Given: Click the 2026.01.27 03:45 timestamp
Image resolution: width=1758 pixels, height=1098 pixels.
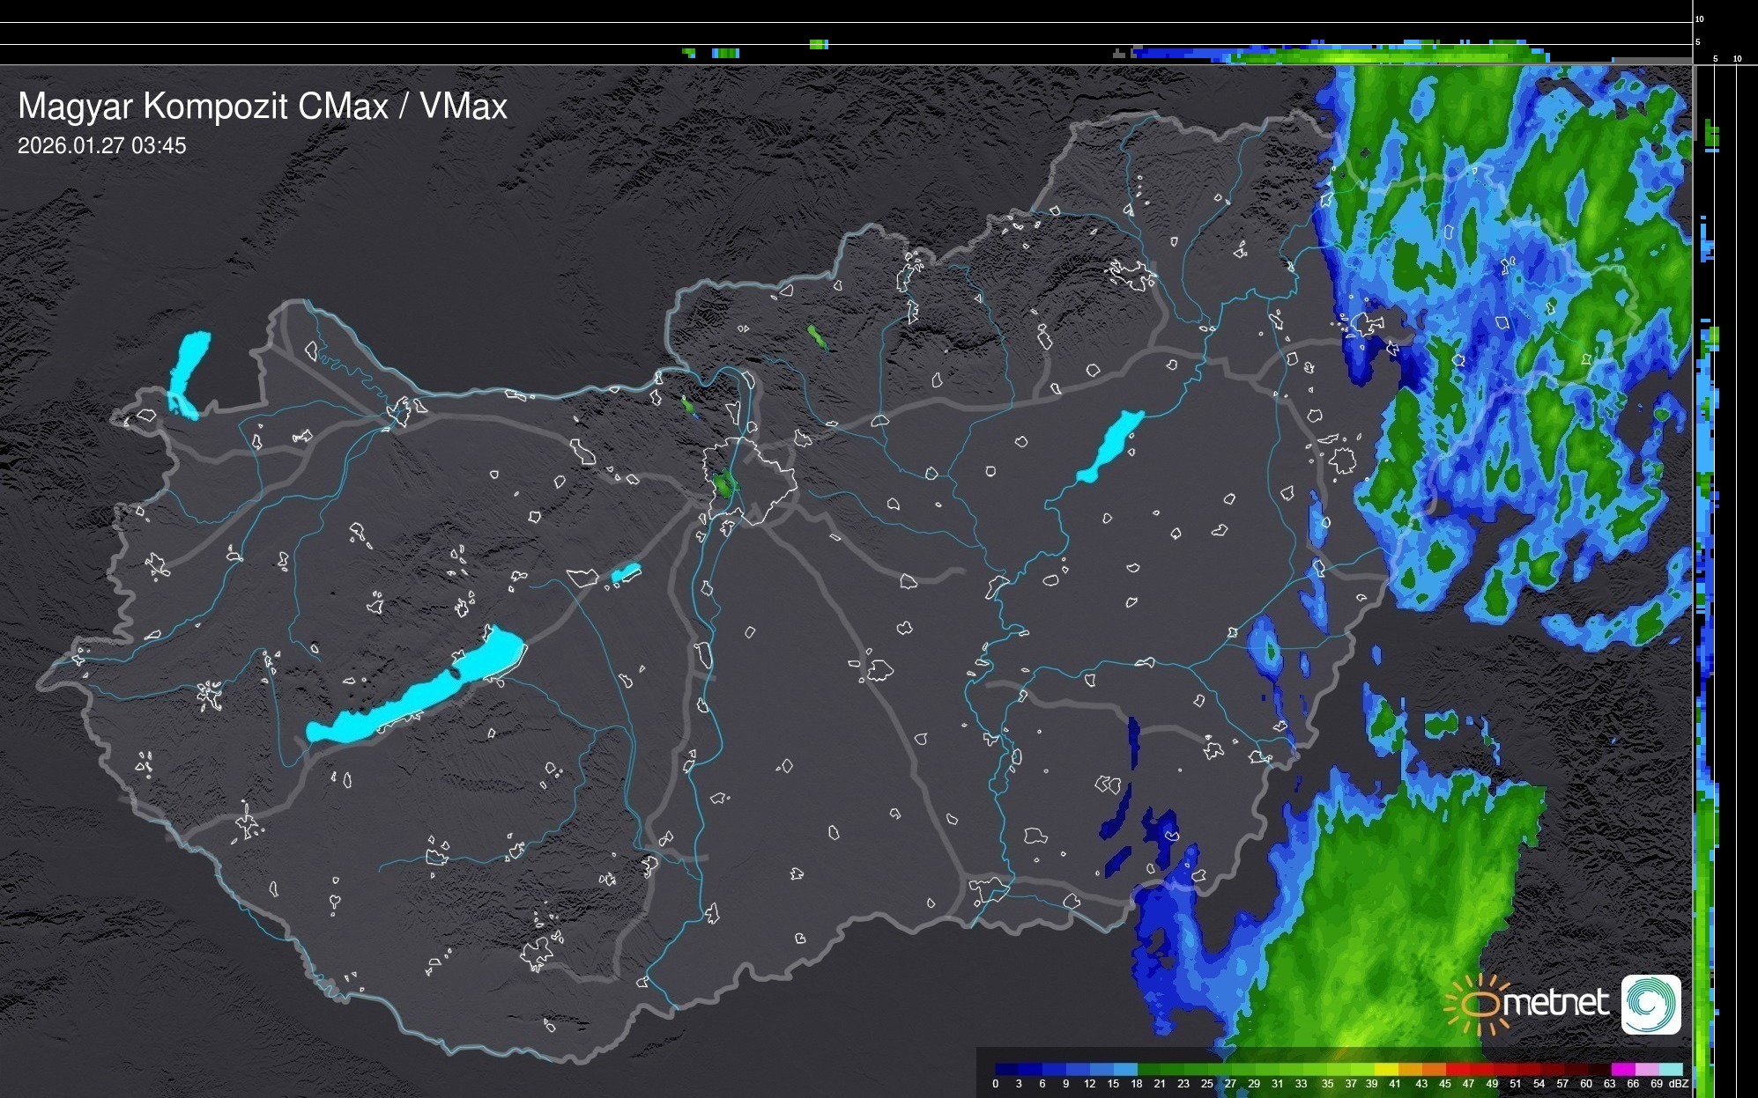Looking at the screenshot, I should pyautogui.click(x=102, y=146).
